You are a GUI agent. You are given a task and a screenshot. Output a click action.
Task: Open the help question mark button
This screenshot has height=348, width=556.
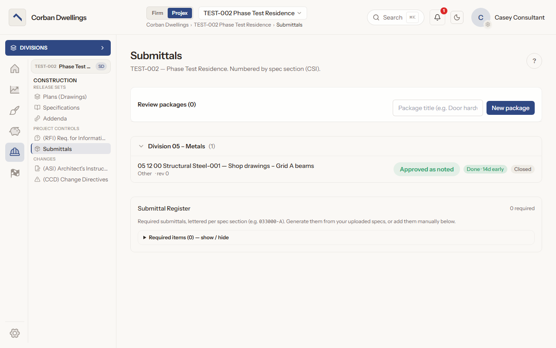[534, 61]
